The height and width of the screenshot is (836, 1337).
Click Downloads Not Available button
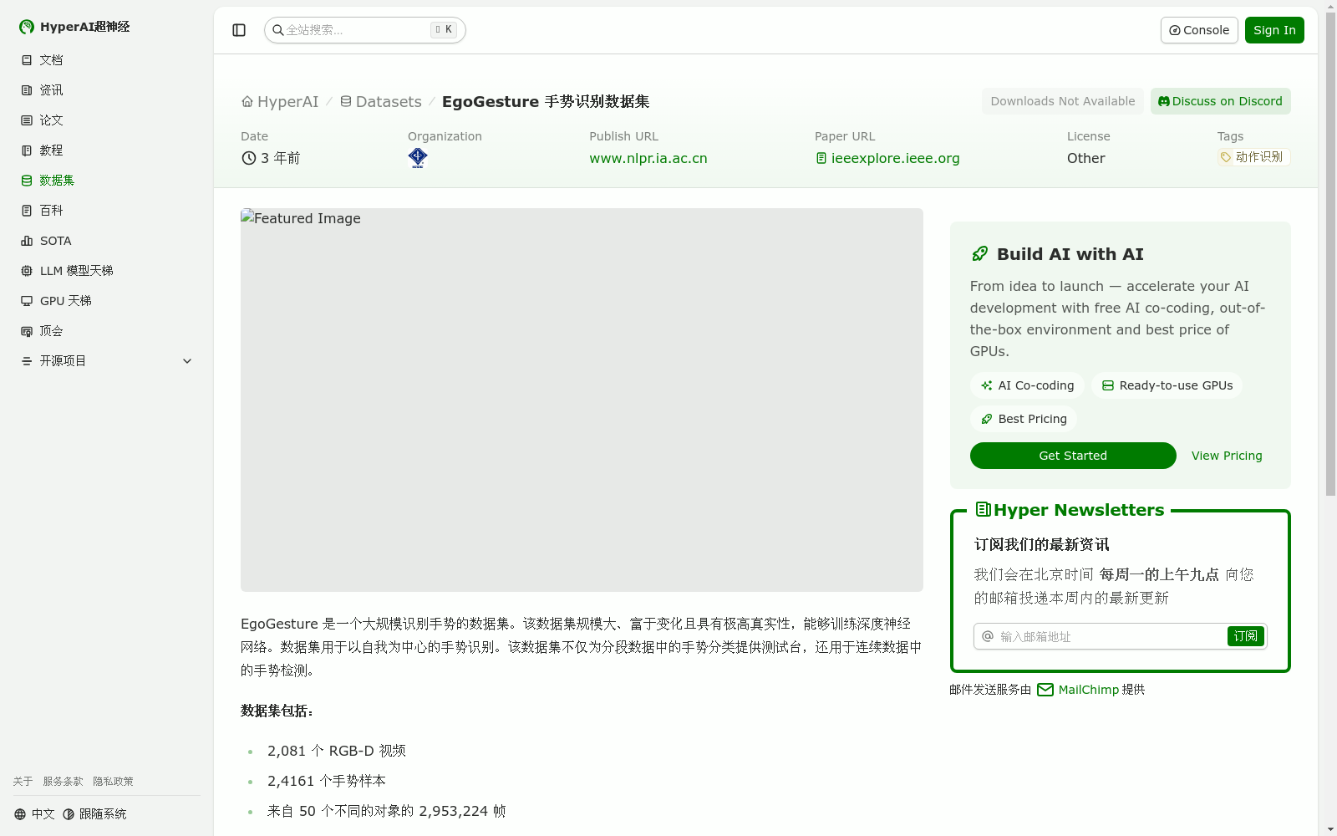click(x=1063, y=101)
